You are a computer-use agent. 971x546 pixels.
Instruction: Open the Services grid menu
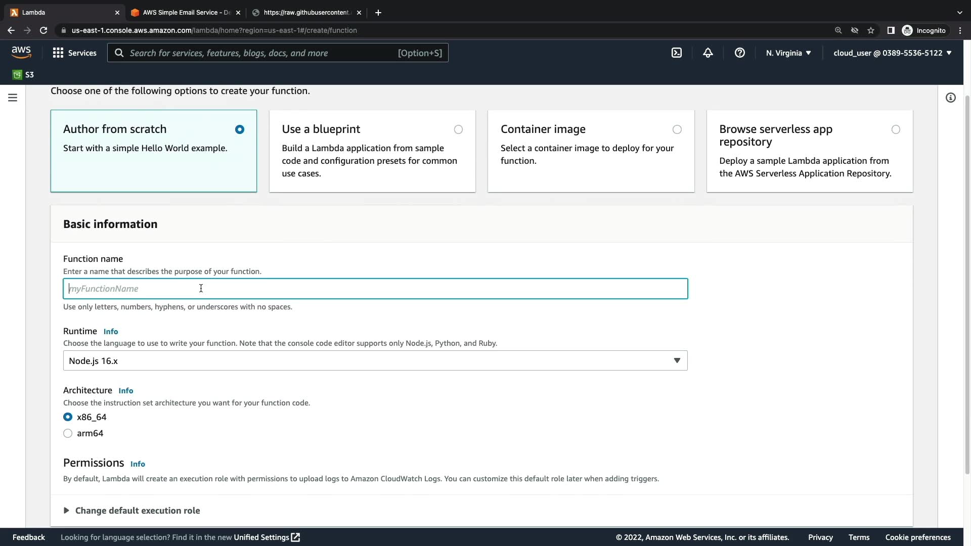click(74, 53)
